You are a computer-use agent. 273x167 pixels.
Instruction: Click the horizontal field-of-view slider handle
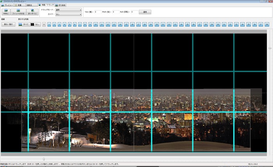(x=44, y=159)
